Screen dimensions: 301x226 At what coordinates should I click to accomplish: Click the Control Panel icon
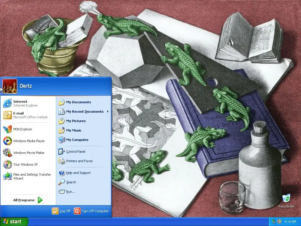coord(62,152)
